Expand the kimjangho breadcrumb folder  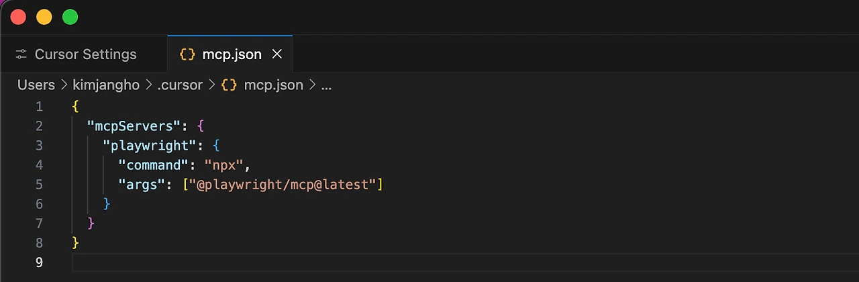tap(106, 85)
